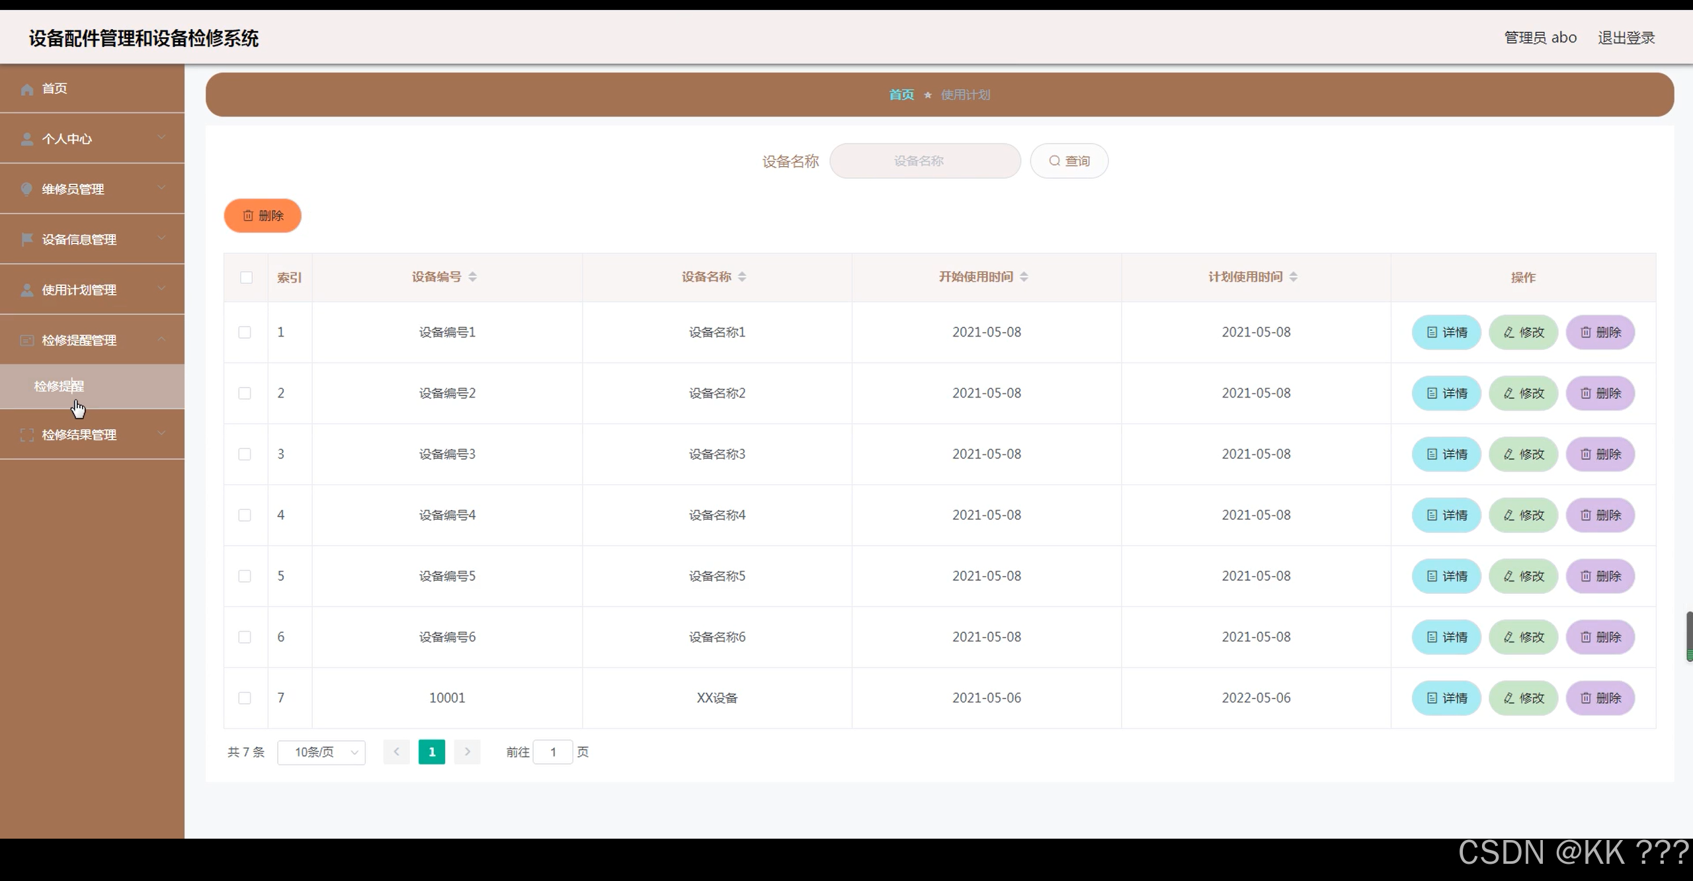Select the checkbox for the row with XX设备
Image resolution: width=1693 pixels, height=881 pixels.
[x=245, y=698]
